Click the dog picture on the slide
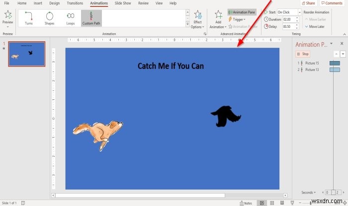 97,136
